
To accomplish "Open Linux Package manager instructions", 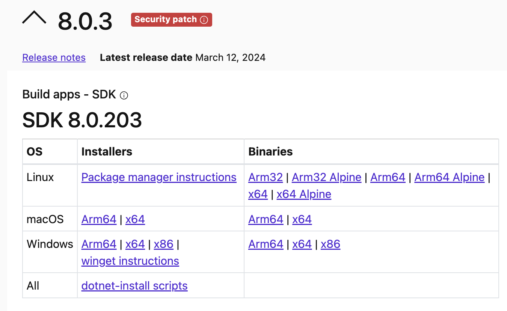I will coord(159,177).
